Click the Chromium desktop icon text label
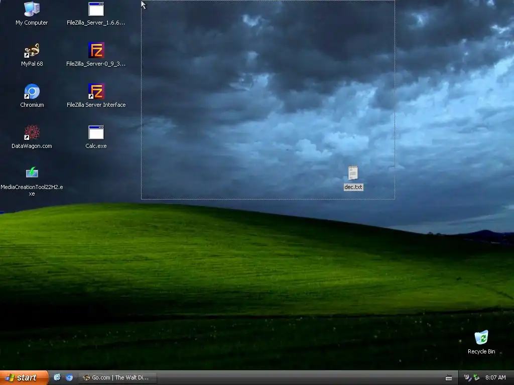The width and height of the screenshot is (514, 385). (x=32, y=105)
